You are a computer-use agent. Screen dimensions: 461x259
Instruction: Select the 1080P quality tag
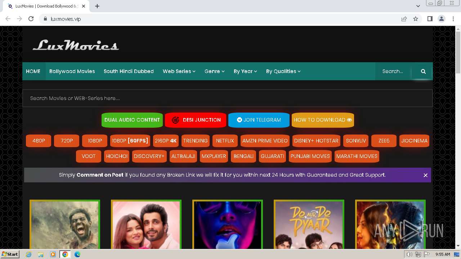[x=95, y=141]
